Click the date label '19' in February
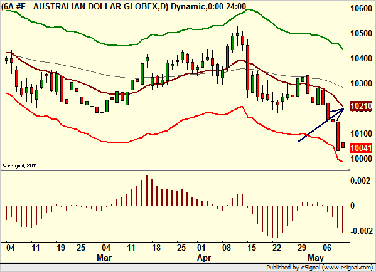376x272 pixels. (60, 248)
